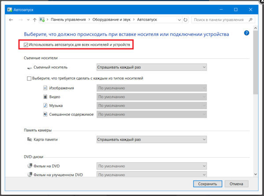Click the Съемный носитель drive icon
Viewport: 264px width, 196px height.
pos(29,68)
